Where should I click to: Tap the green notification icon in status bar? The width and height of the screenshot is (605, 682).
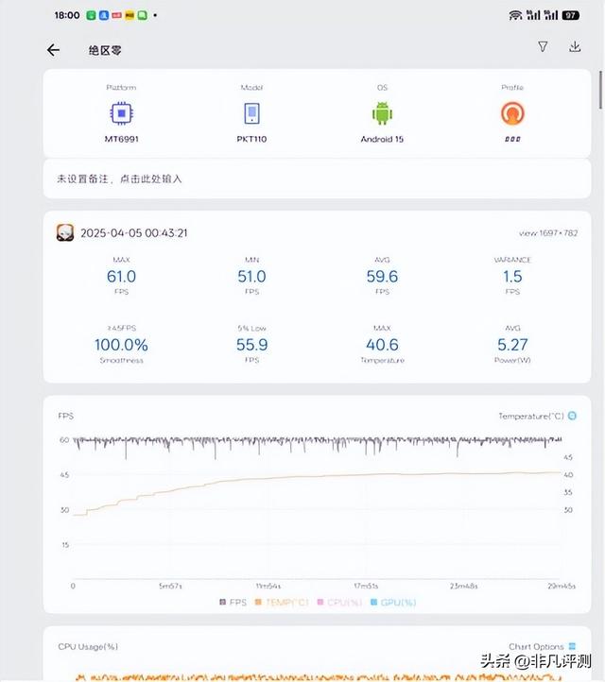pyautogui.click(x=91, y=15)
